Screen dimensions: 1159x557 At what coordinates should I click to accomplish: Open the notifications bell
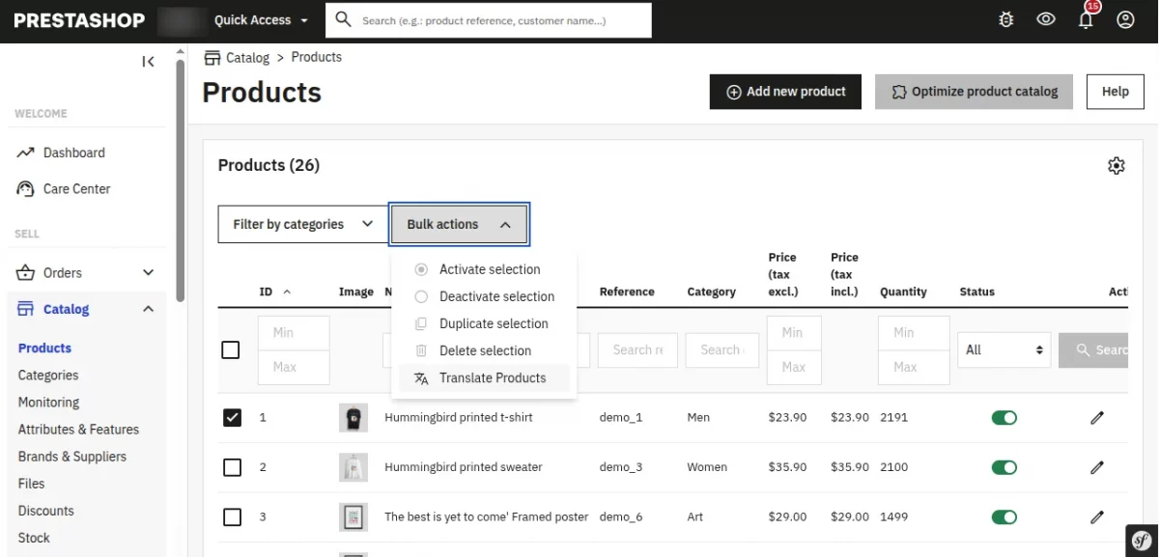[1087, 19]
